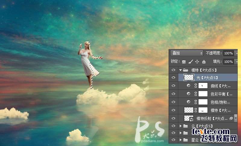Click the fill (填充) value field
The height and width of the screenshot is (146, 241).
(x=228, y=62)
